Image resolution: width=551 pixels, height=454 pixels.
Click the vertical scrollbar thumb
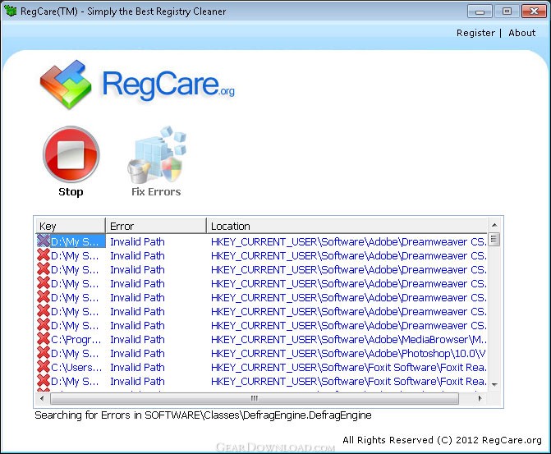(x=494, y=240)
